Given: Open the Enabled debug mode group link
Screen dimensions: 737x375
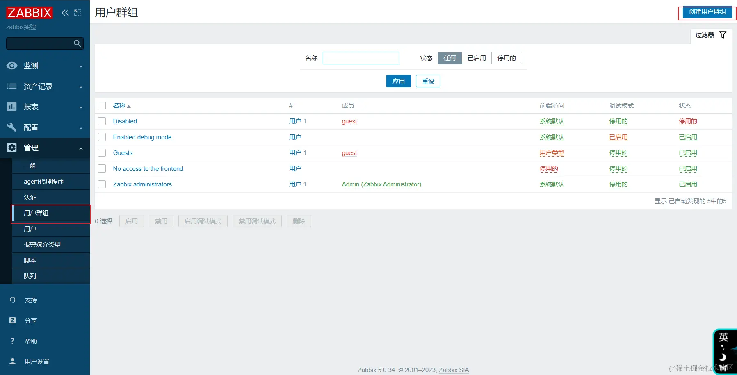Looking at the screenshot, I should 142,137.
